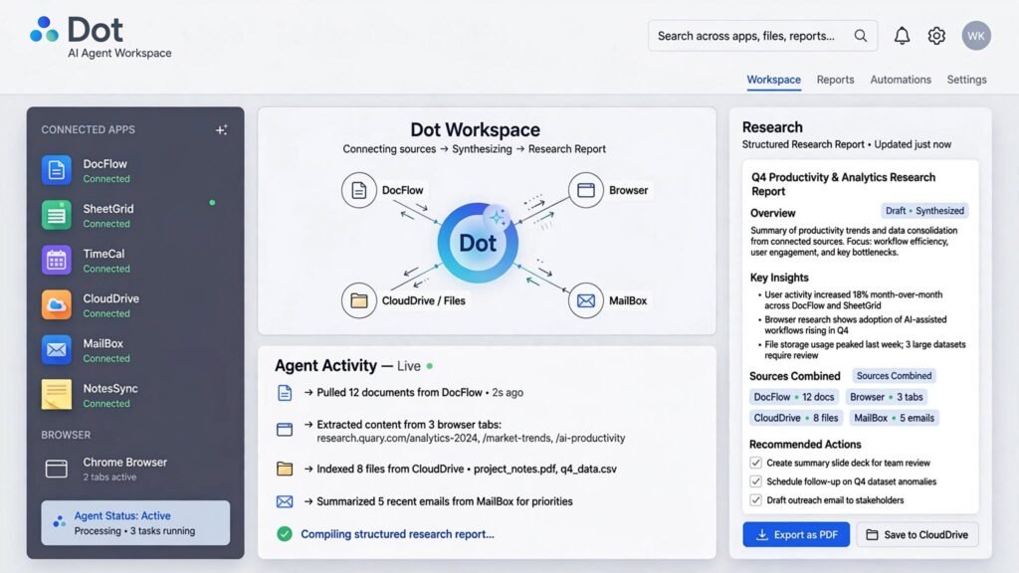Click 'Structured Research Report • Updated just now'

pos(847,144)
